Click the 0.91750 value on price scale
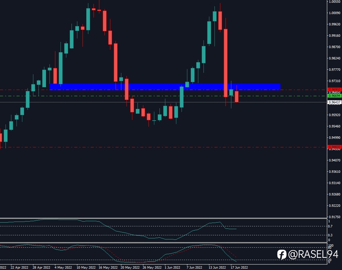342x270 pixels. 334,217
